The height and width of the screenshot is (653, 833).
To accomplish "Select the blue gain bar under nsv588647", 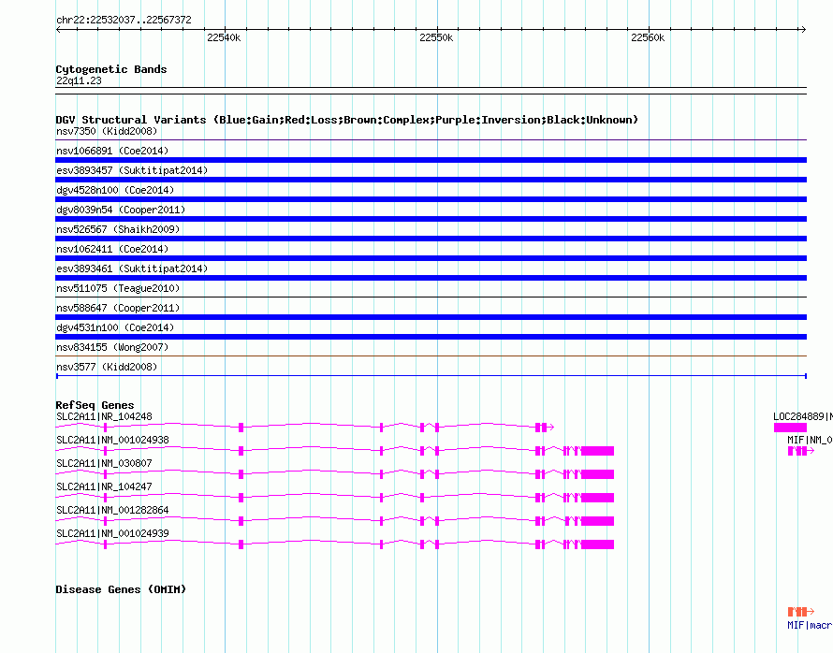I will (x=431, y=317).
